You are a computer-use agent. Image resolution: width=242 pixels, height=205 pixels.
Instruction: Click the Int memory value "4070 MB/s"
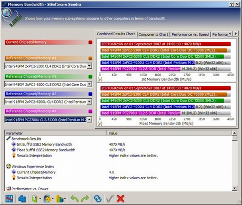(x=117, y=145)
